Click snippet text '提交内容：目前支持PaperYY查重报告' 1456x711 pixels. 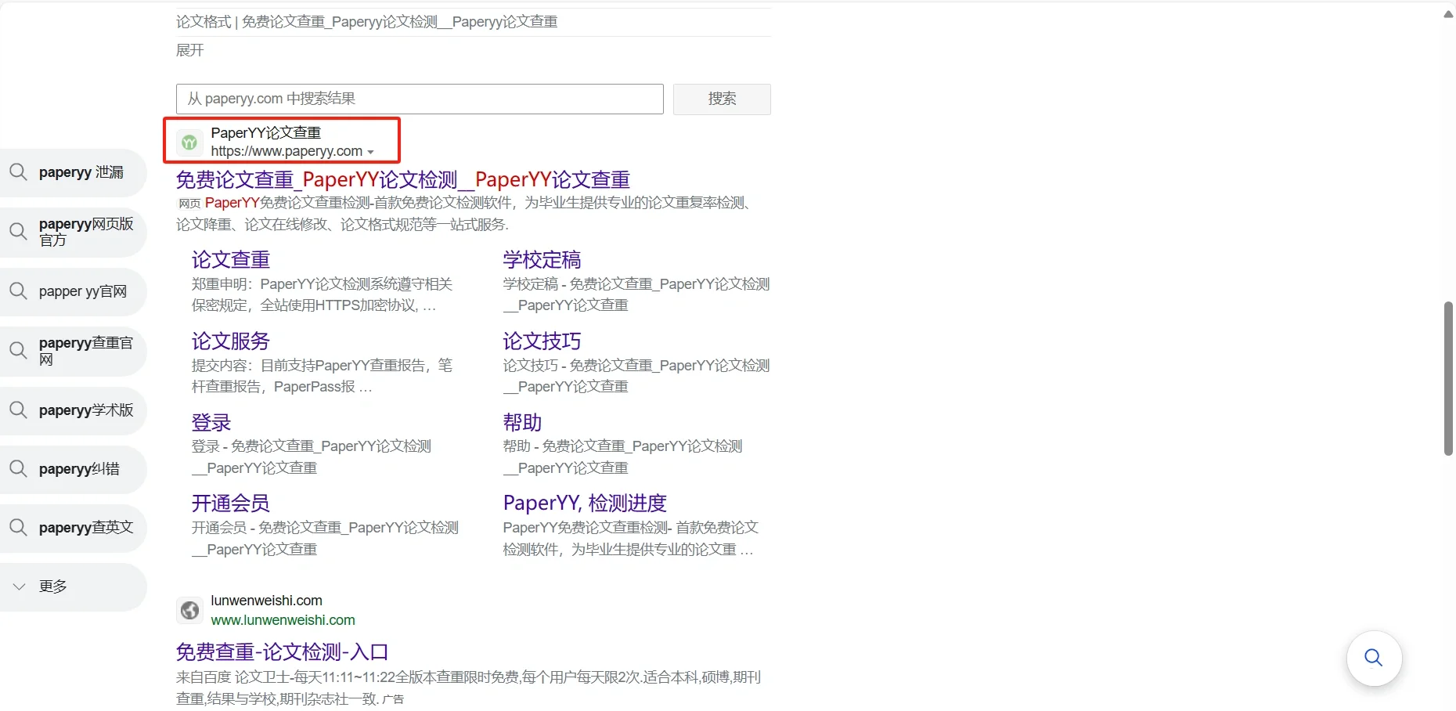click(x=322, y=366)
